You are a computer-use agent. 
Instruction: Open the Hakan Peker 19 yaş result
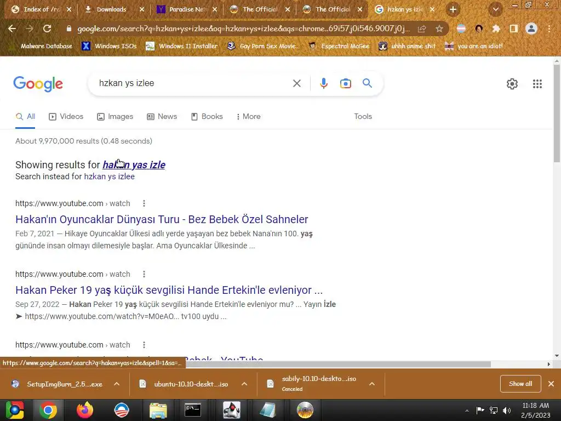tap(169, 290)
